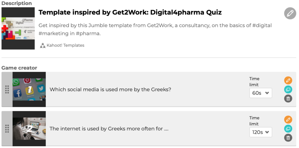Click the Kahoot! Templates people icon
Screen dimensions: 299x148
[x=43, y=45]
